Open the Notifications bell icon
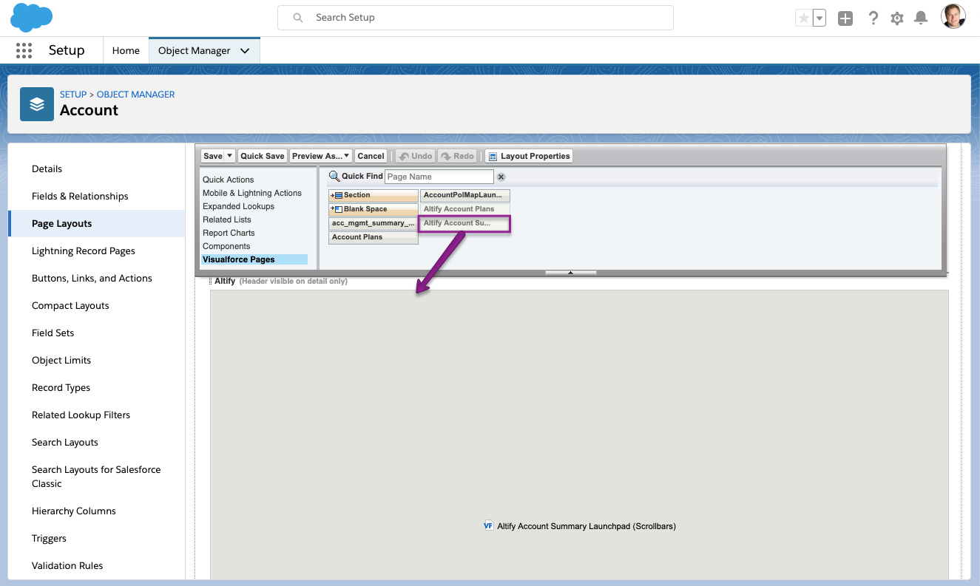Image resolution: width=980 pixels, height=586 pixels. tap(921, 18)
